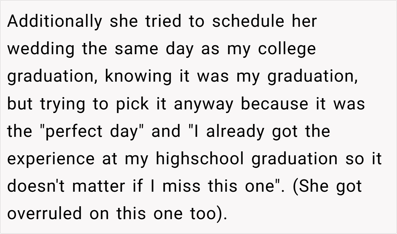
Task: Click the word "miss"
Action: [181, 186]
